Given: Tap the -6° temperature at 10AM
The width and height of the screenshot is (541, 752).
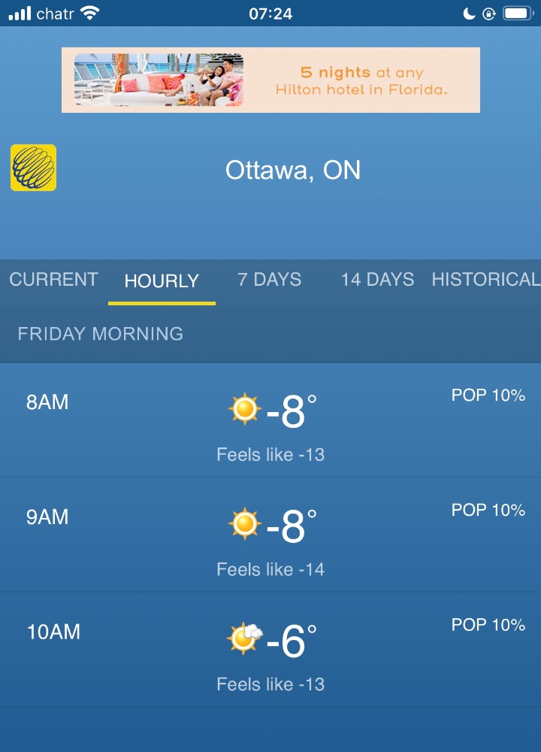Looking at the screenshot, I should 292,641.
